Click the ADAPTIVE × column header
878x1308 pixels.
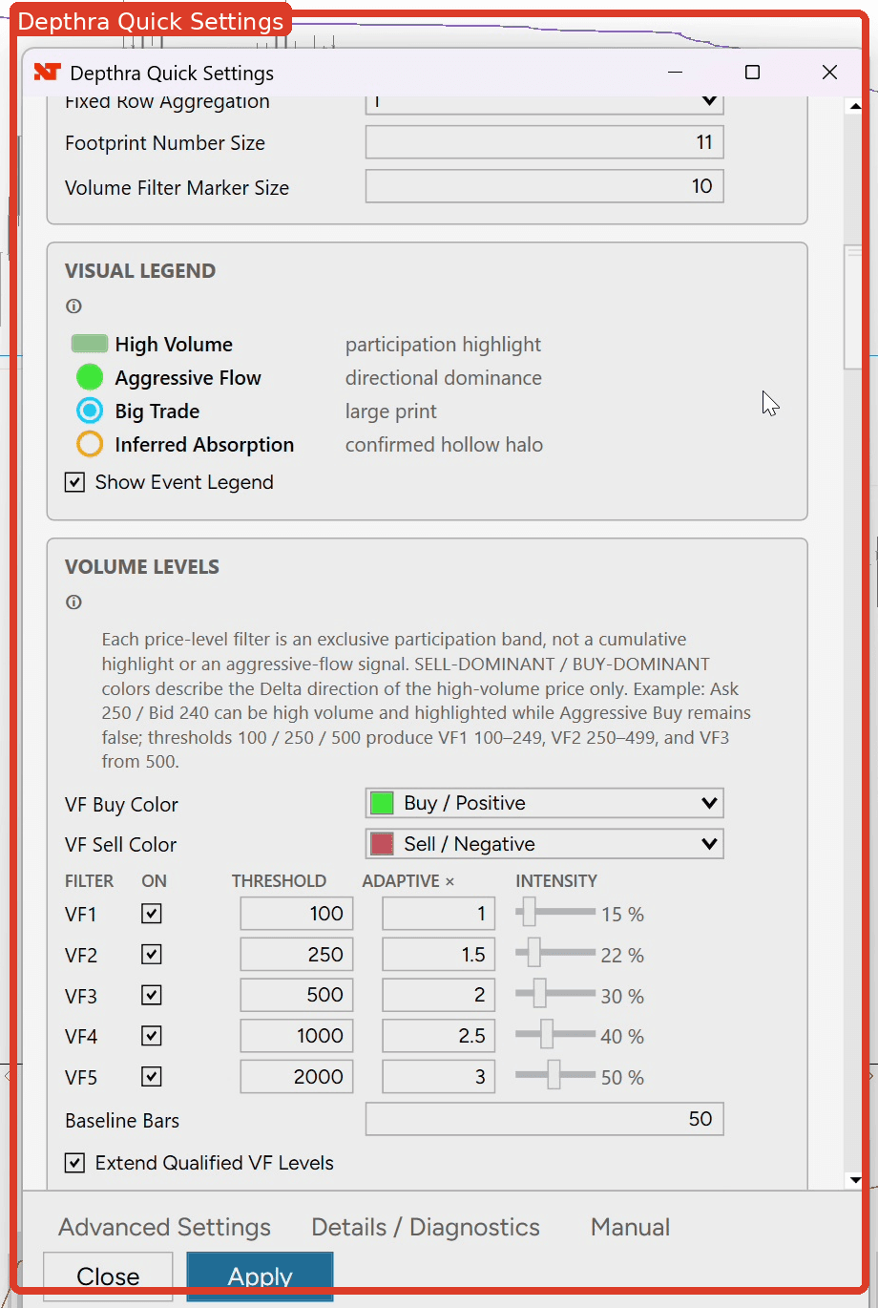pyautogui.click(x=408, y=881)
